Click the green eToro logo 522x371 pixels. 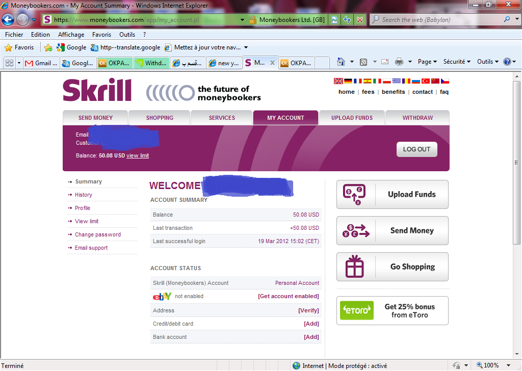click(x=356, y=310)
